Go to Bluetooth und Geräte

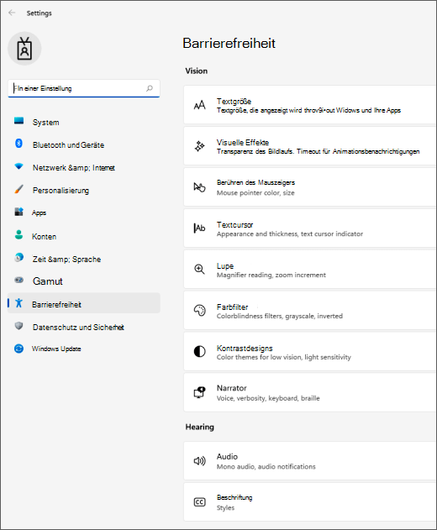point(84,144)
